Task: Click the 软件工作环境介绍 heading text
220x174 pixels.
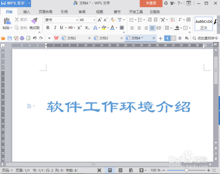Action: (x=118, y=107)
